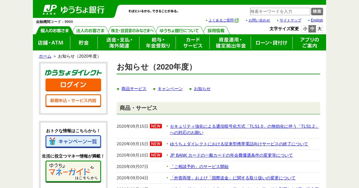Open the サイトマップ link
The width and height of the screenshot is (359, 188).
click(290, 20)
